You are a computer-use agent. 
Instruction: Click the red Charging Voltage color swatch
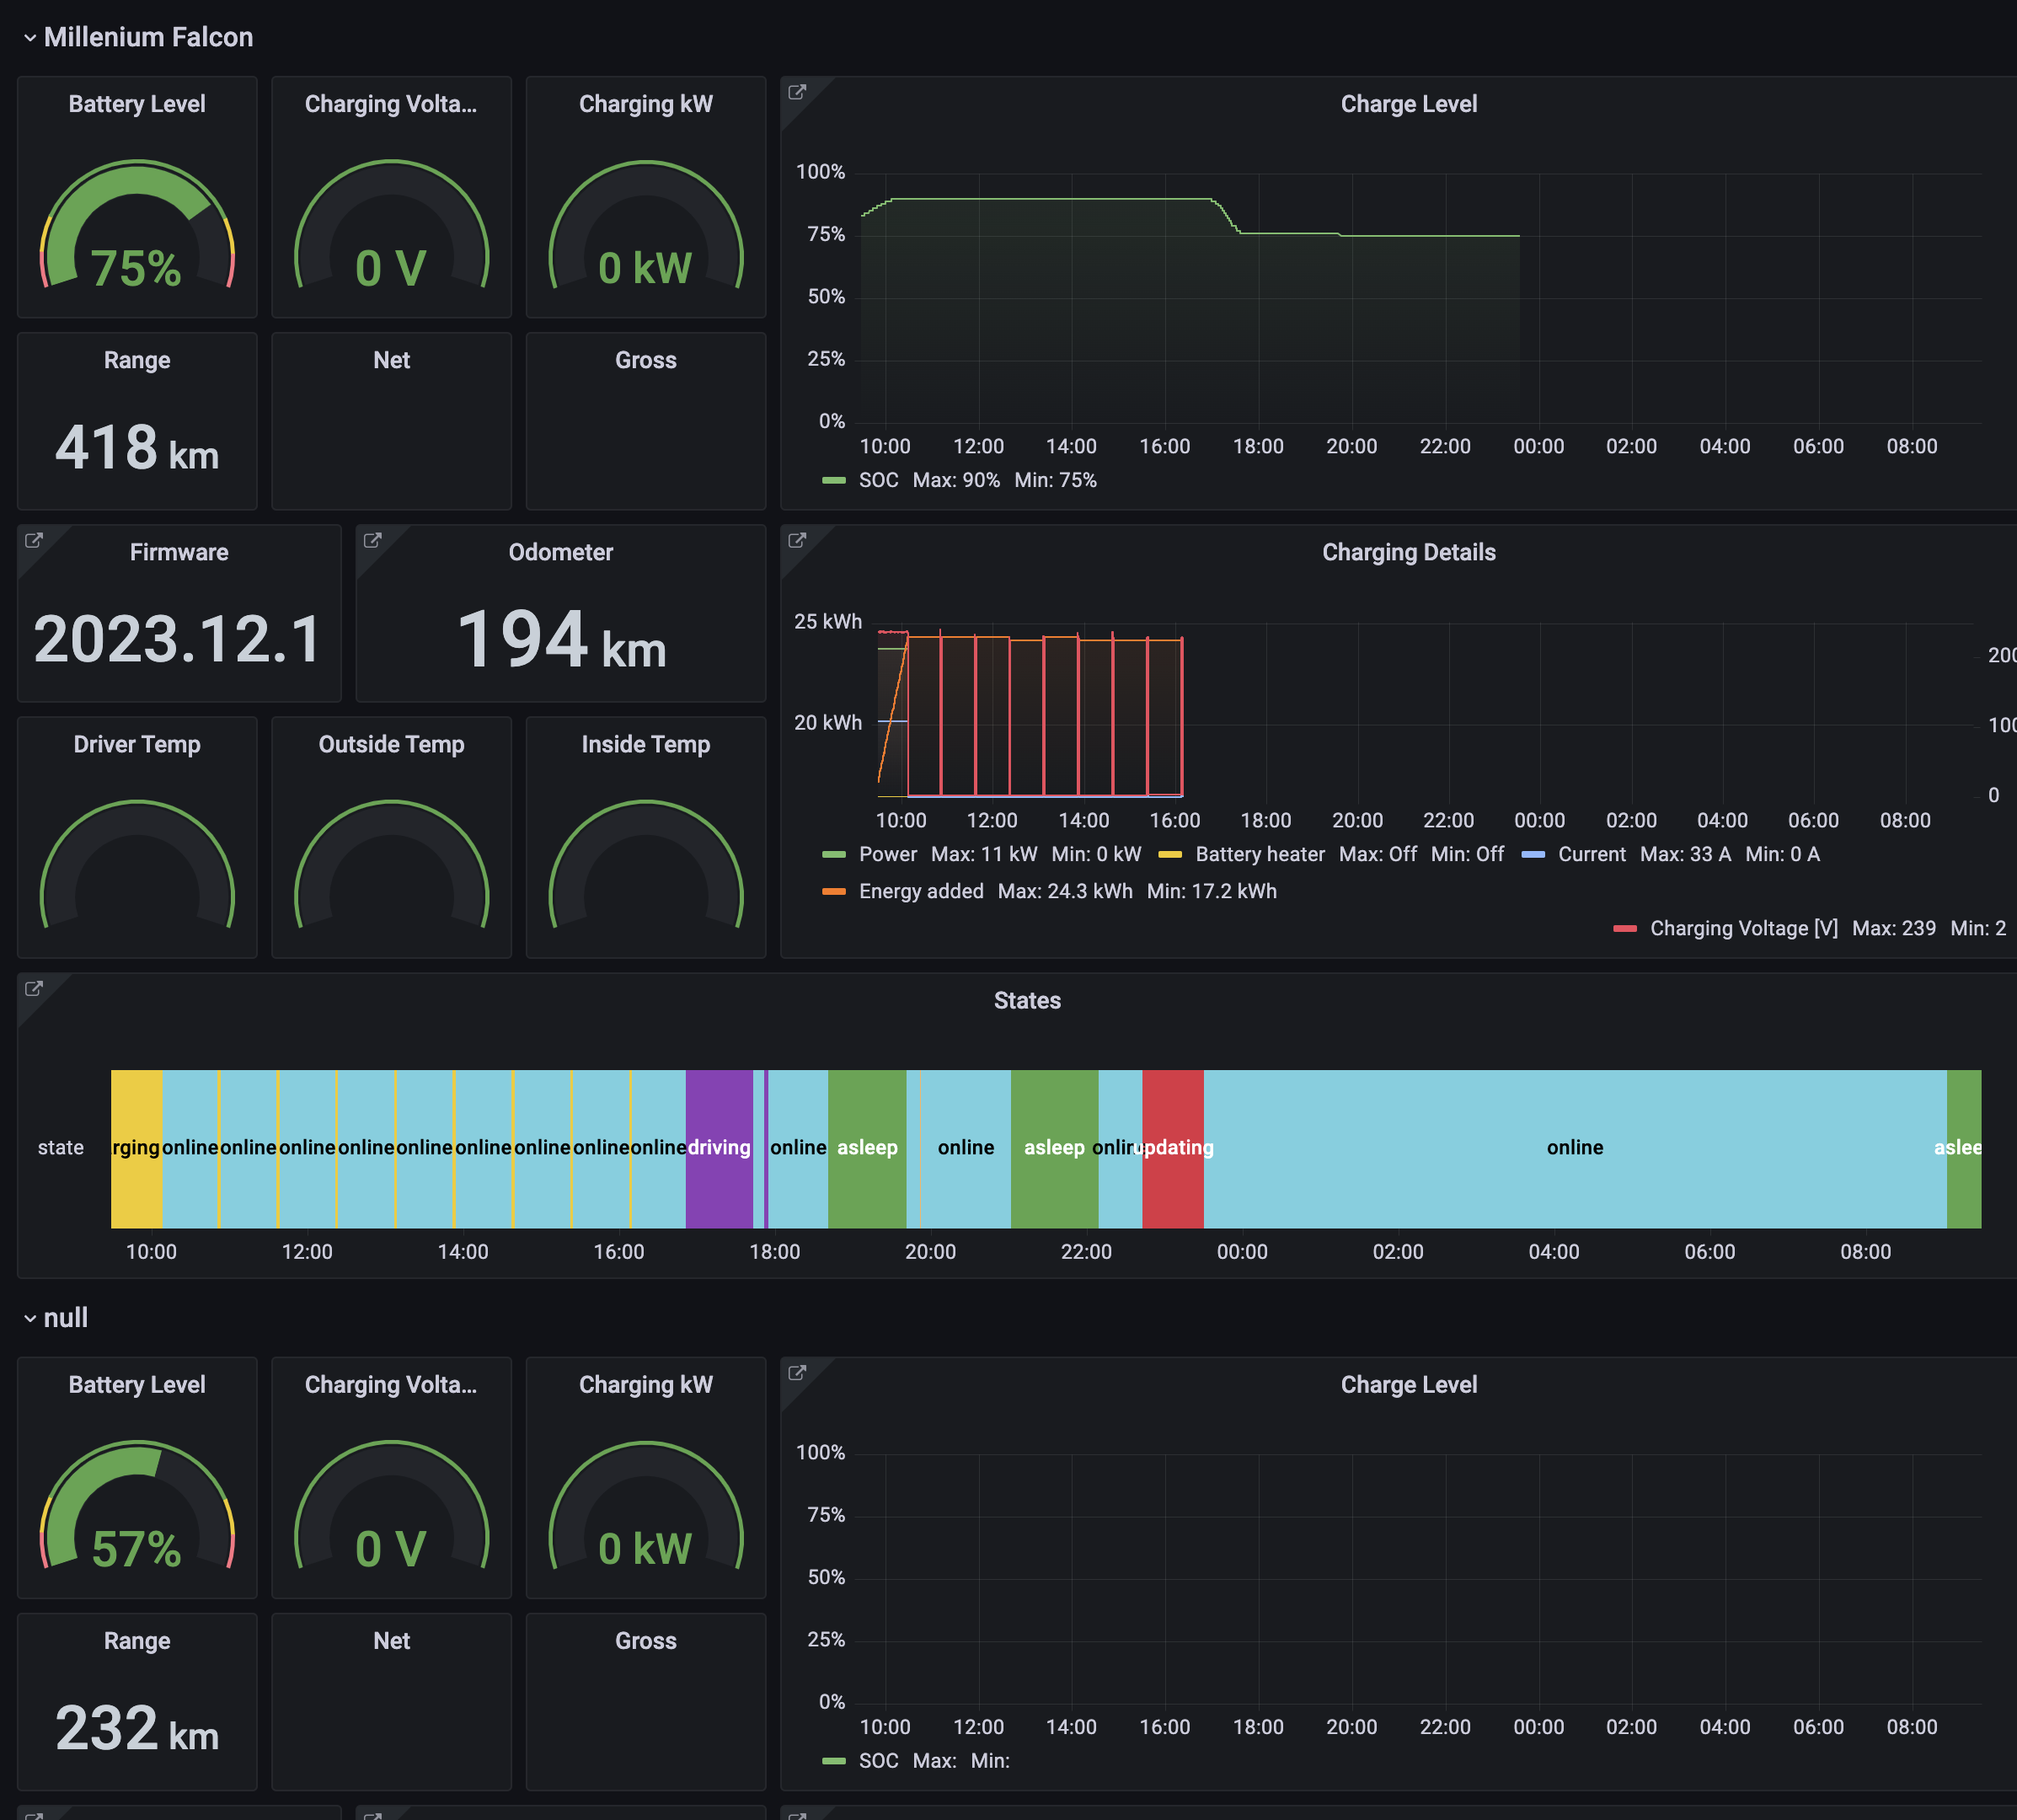[x=1625, y=929]
